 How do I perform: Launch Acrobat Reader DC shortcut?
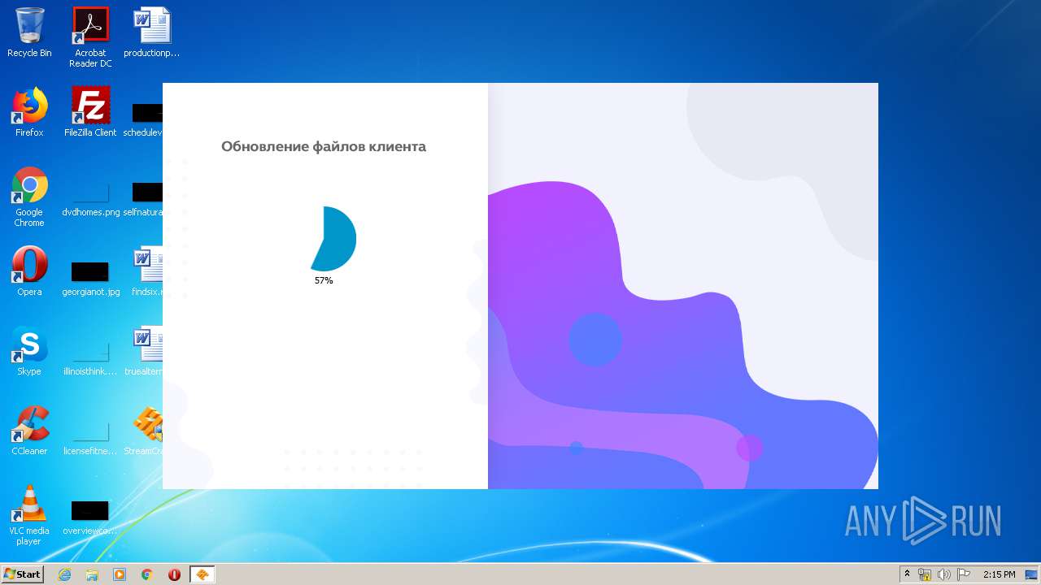pos(90,37)
